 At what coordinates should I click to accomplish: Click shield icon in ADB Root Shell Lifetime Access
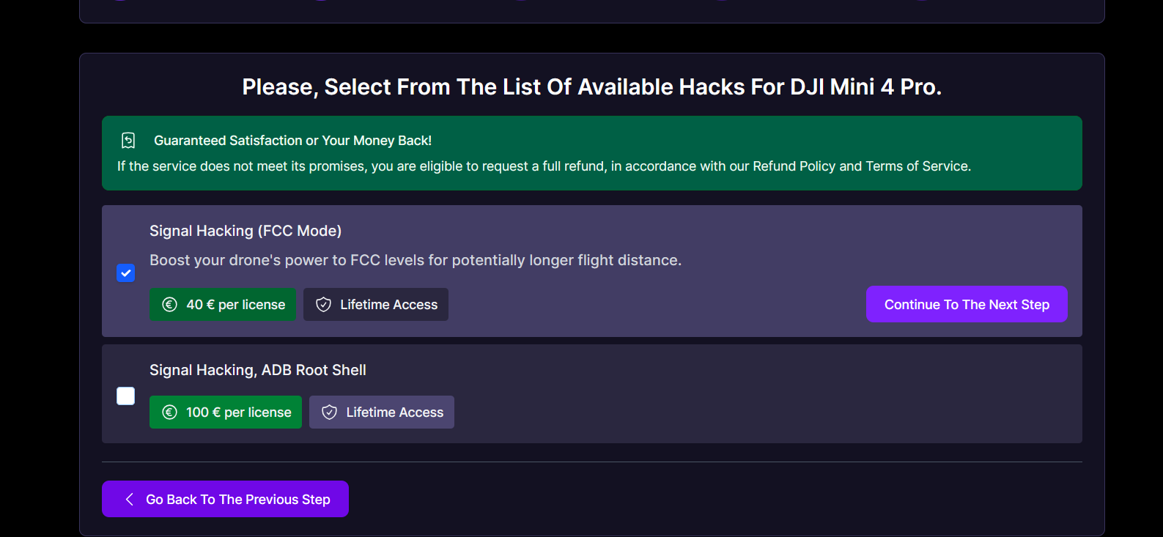click(330, 412)
